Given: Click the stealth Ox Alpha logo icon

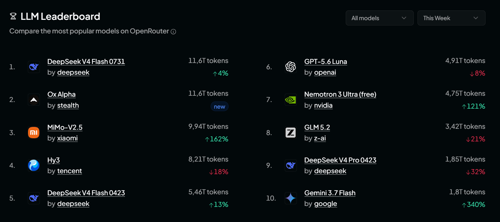Looking at the screenshot, I should tap(34, 100).
